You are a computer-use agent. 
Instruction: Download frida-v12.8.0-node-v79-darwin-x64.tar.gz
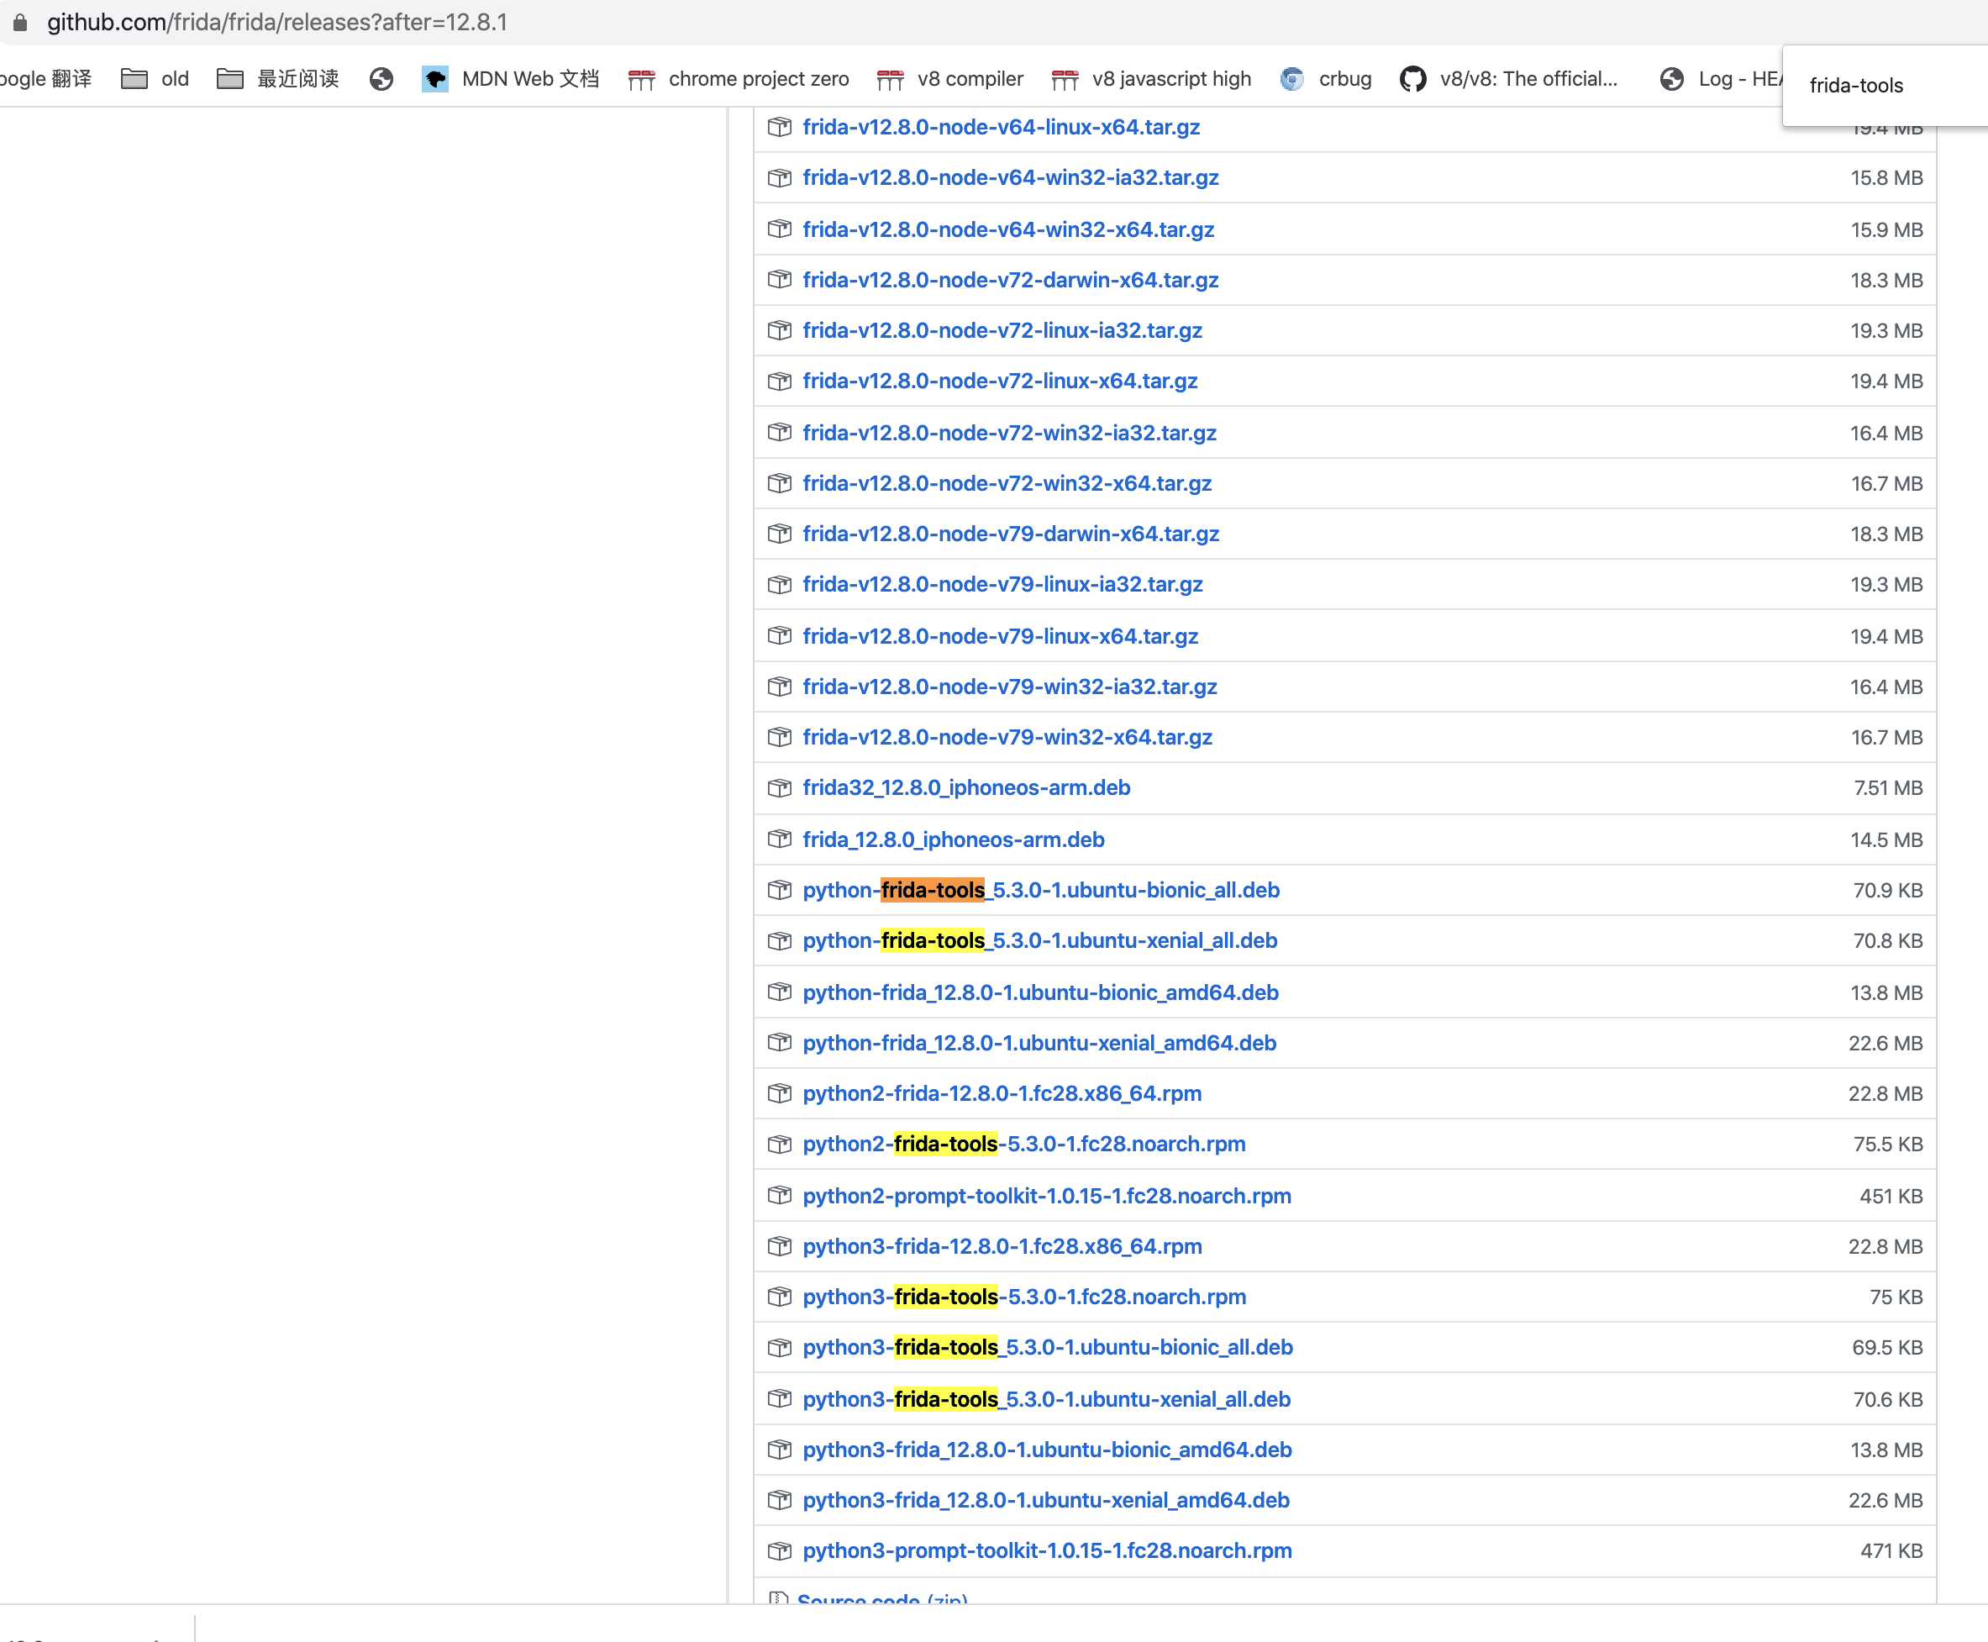1010,534
